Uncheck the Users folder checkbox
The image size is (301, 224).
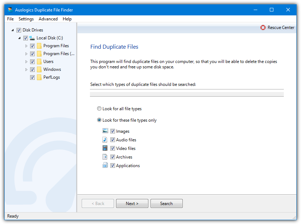[33, 62]
